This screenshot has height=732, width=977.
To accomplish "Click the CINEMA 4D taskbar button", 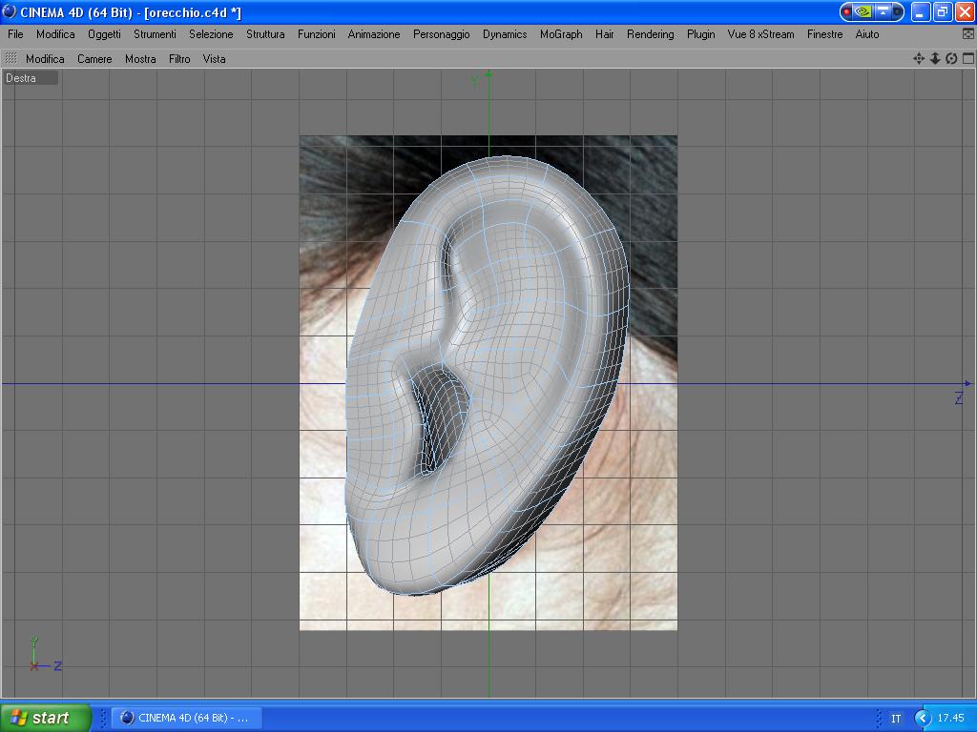I will click(186, 718).
